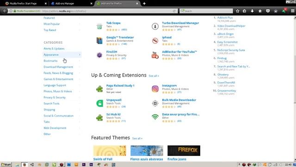Show site information icon in address bar
This screenshot has height=167, width=296.
coord(11,11)
